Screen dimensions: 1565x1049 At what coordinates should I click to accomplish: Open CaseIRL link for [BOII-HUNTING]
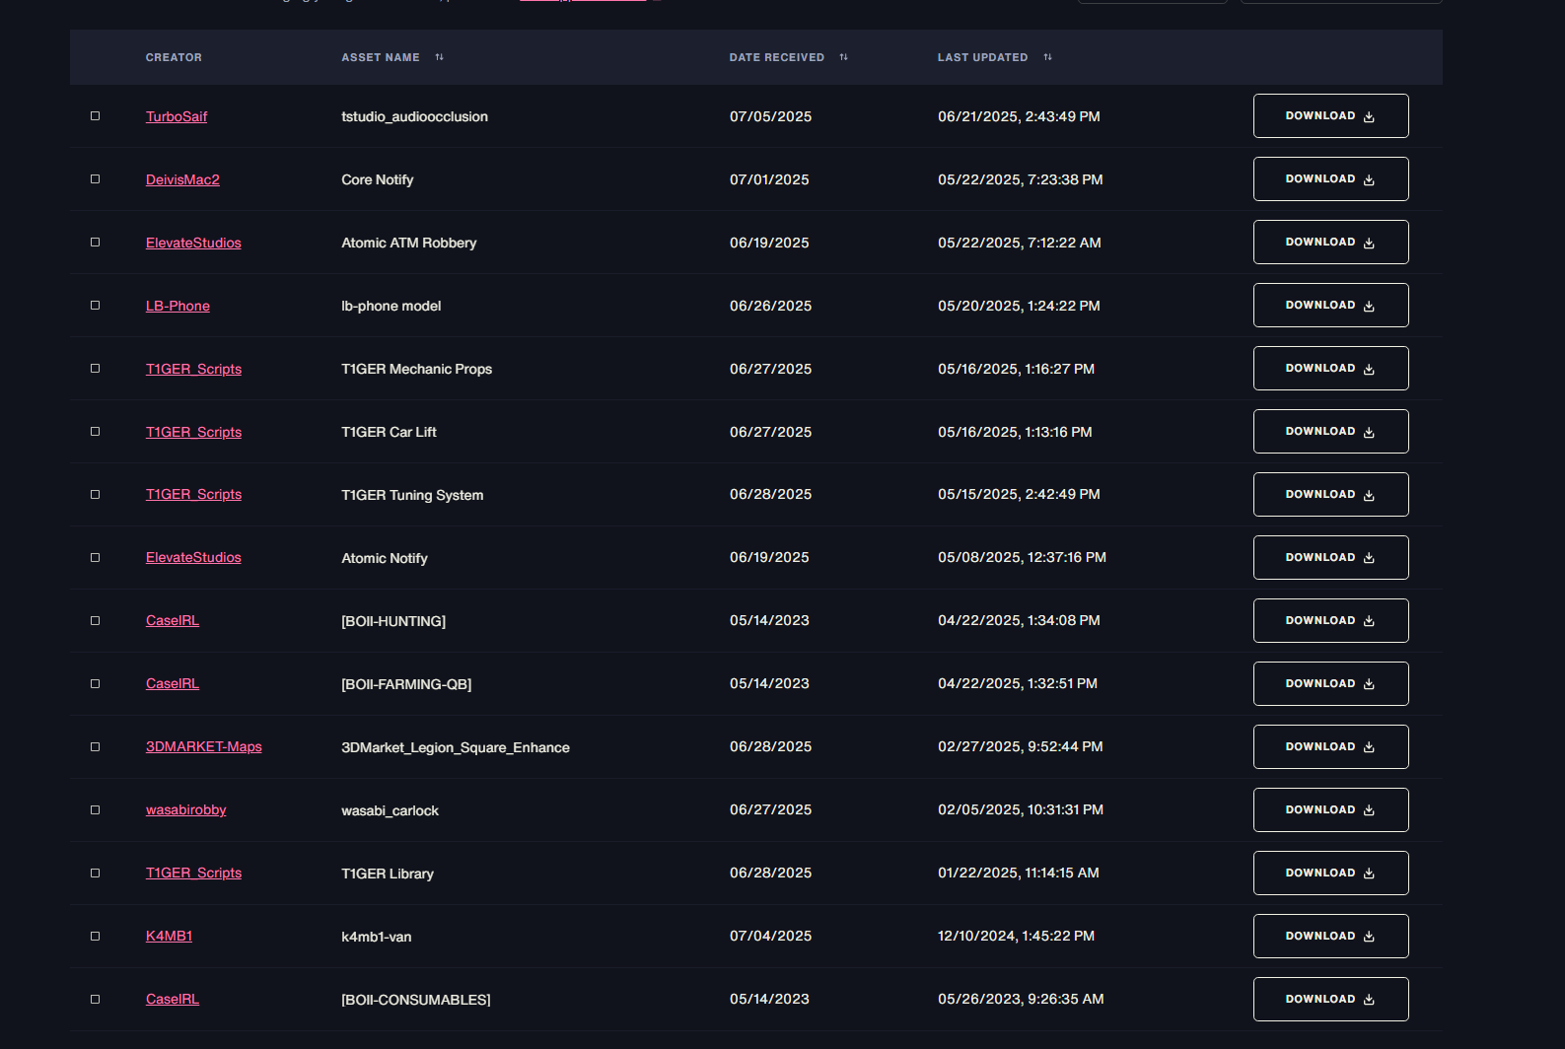pyautogui.click(x=173, y=620)
